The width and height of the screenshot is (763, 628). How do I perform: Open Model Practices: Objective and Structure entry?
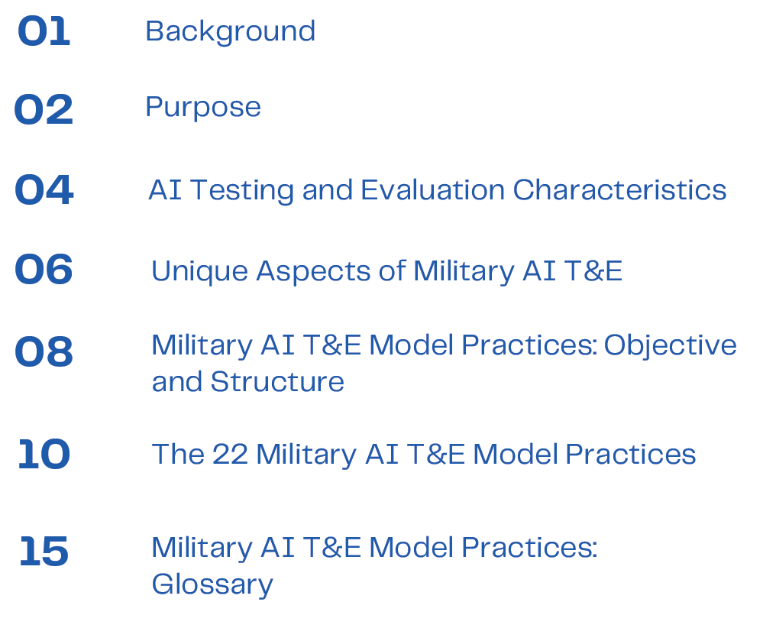click(444, 363)
